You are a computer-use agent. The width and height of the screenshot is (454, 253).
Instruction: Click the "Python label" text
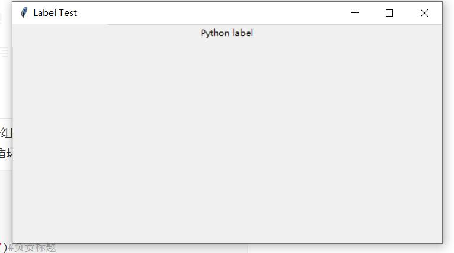coord(227,33)
